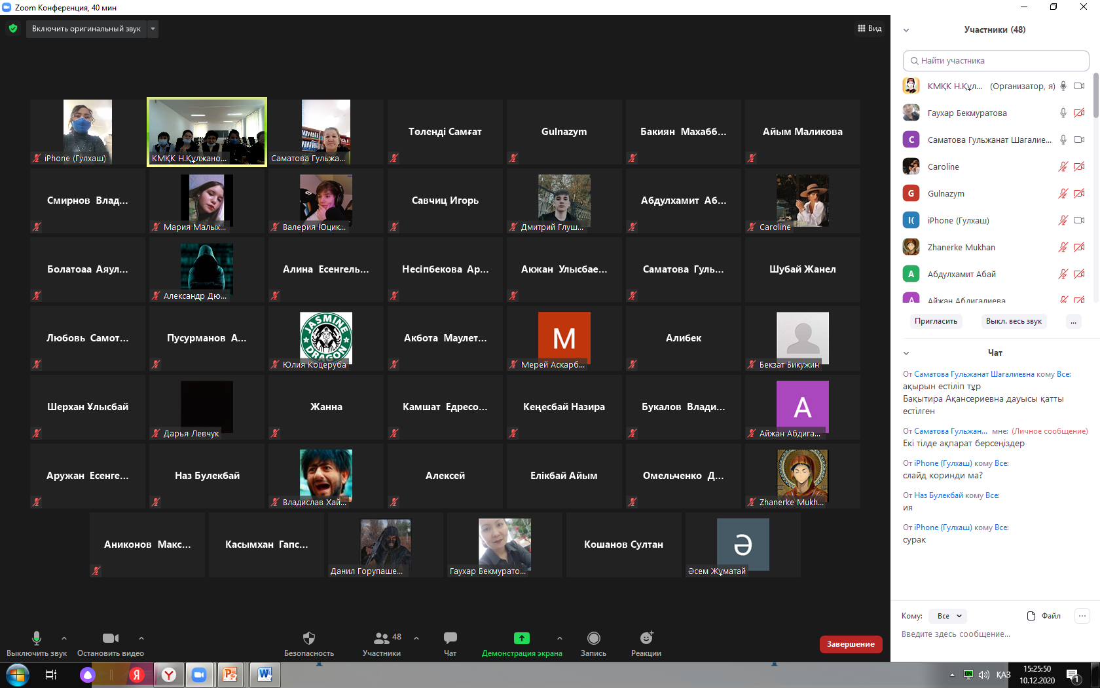Expand audio options arrow beside microphone
Viewport: 1100px width, 688px height.
click(x=64, y=638)
